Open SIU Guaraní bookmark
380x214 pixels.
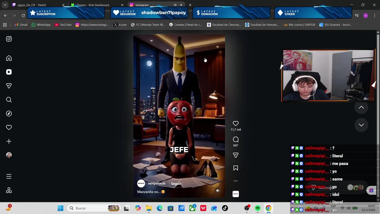click(x=335, y=25)
